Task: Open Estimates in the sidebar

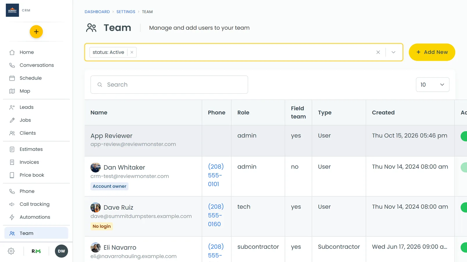Action: click(36, 149)
